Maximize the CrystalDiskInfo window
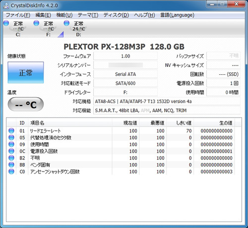248x228 pixels. pyautogui.click(x=222, y=4)
